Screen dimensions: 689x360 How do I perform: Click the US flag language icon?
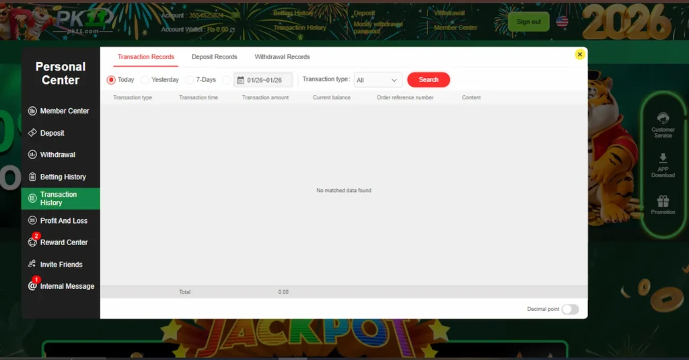[562, 21]
